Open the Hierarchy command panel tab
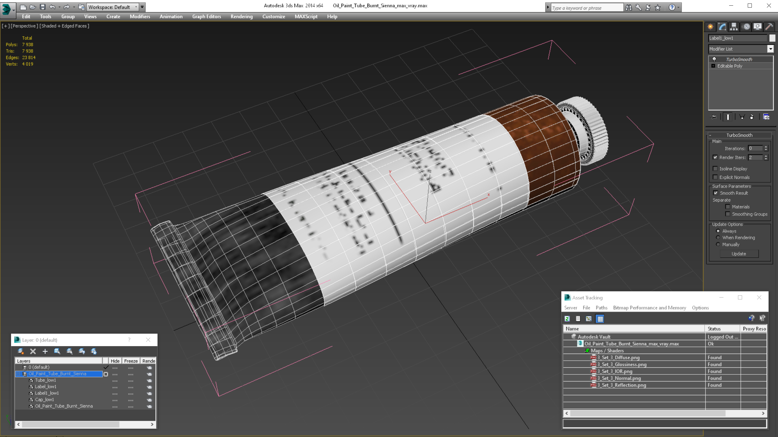This screenshot has width=778, height=437. [x=734, y=26]
